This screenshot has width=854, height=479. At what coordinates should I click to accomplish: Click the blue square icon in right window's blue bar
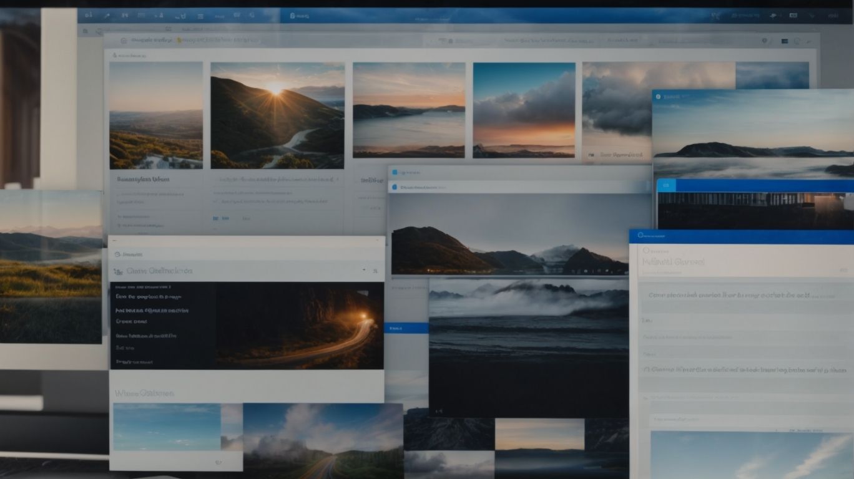click(665, 186)
